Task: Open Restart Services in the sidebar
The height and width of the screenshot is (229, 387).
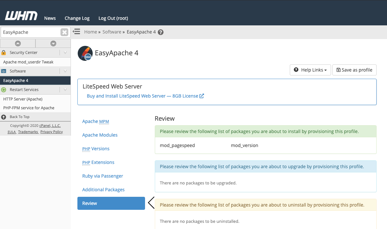Action: coord(24,89)
